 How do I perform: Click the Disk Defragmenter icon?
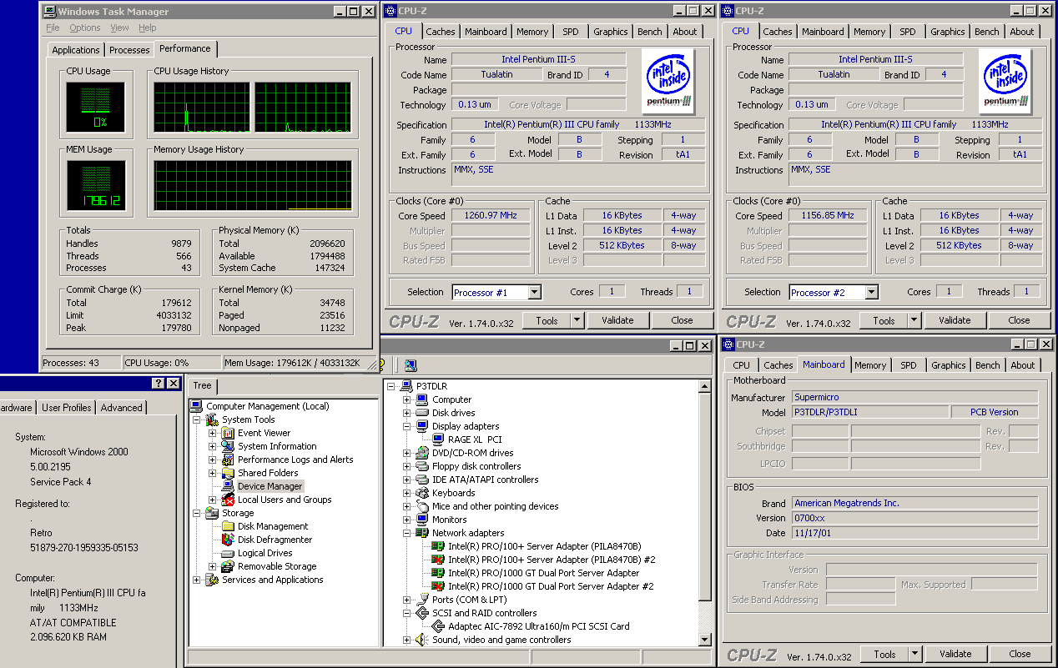pos(229,540)
